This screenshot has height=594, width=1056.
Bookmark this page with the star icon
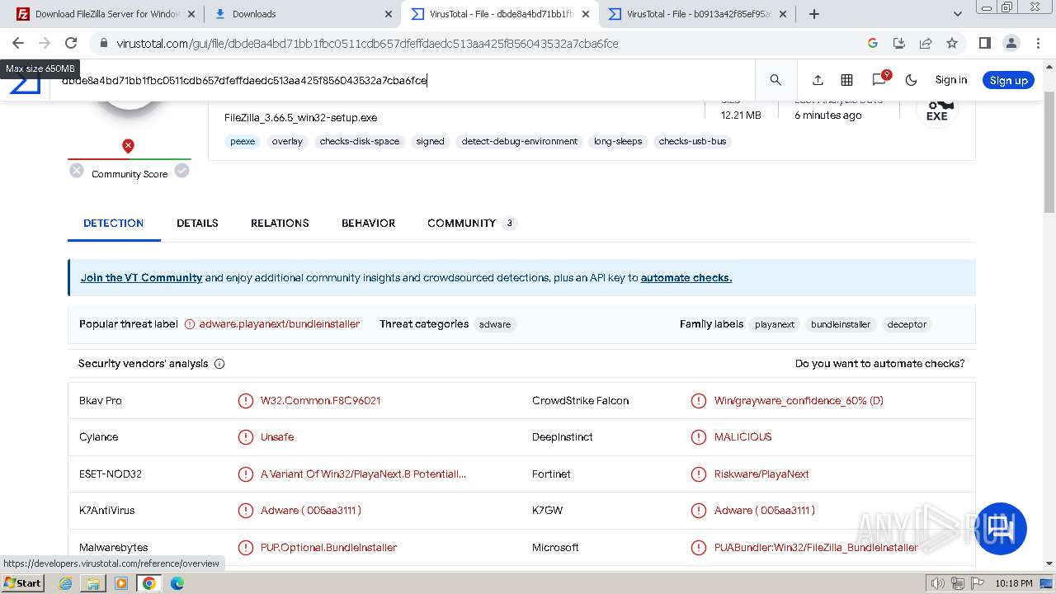tap(952, 43)
